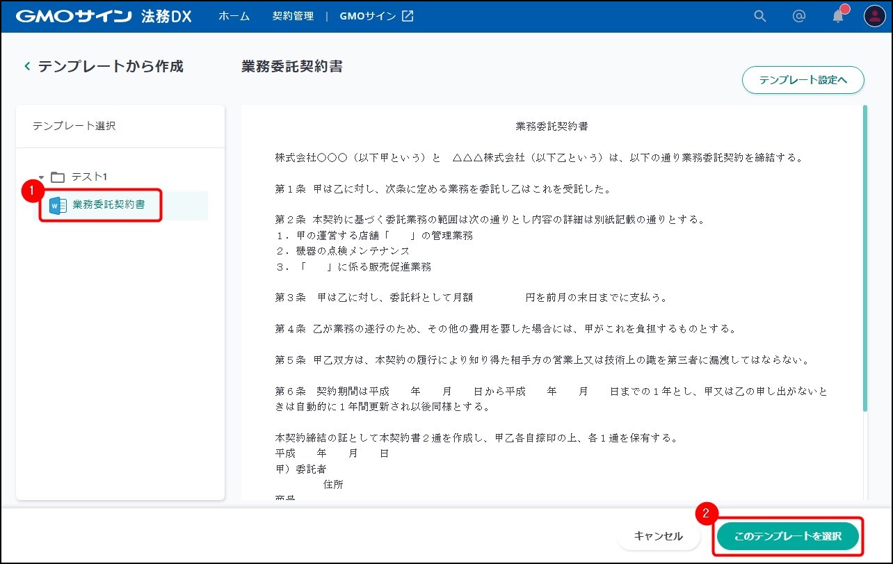Image resolution: width=893 pixels, height=564 pixels.
Task: Open mentions via the @ icon
Action: click(x=799, y=16)
